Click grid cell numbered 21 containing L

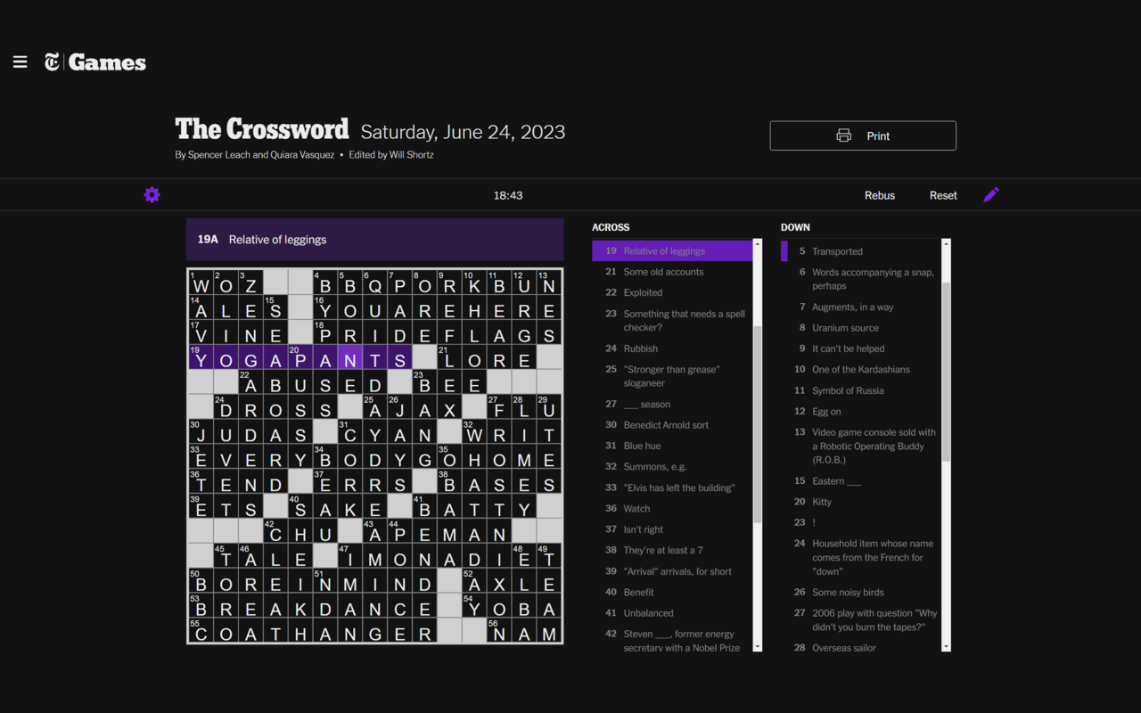click(449, 357)
